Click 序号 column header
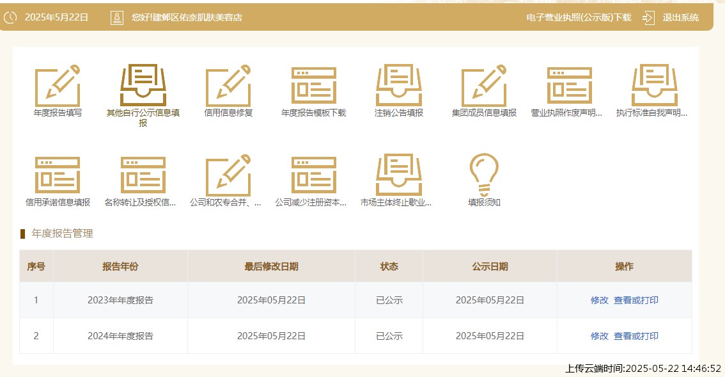Viewport: 725px width, 377px height. 36,266
